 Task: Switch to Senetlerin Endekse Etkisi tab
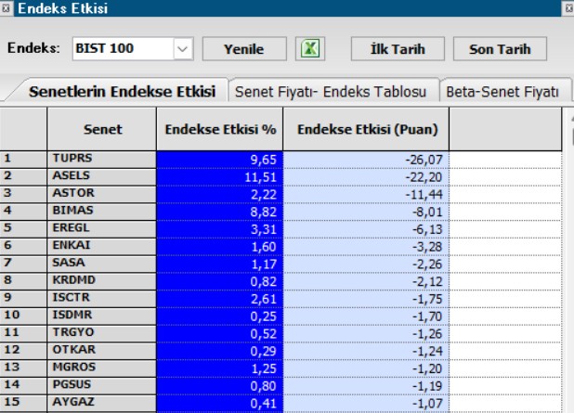[122, 92]
